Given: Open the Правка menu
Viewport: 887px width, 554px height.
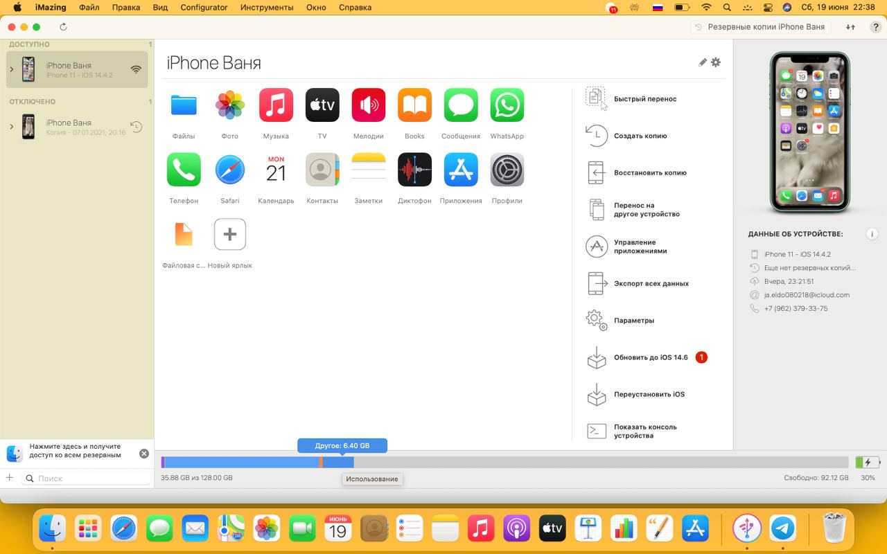Looking at the screenshot, I should 125,8.
